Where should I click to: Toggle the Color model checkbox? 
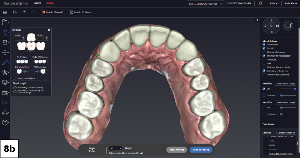[x=264, y=45]
